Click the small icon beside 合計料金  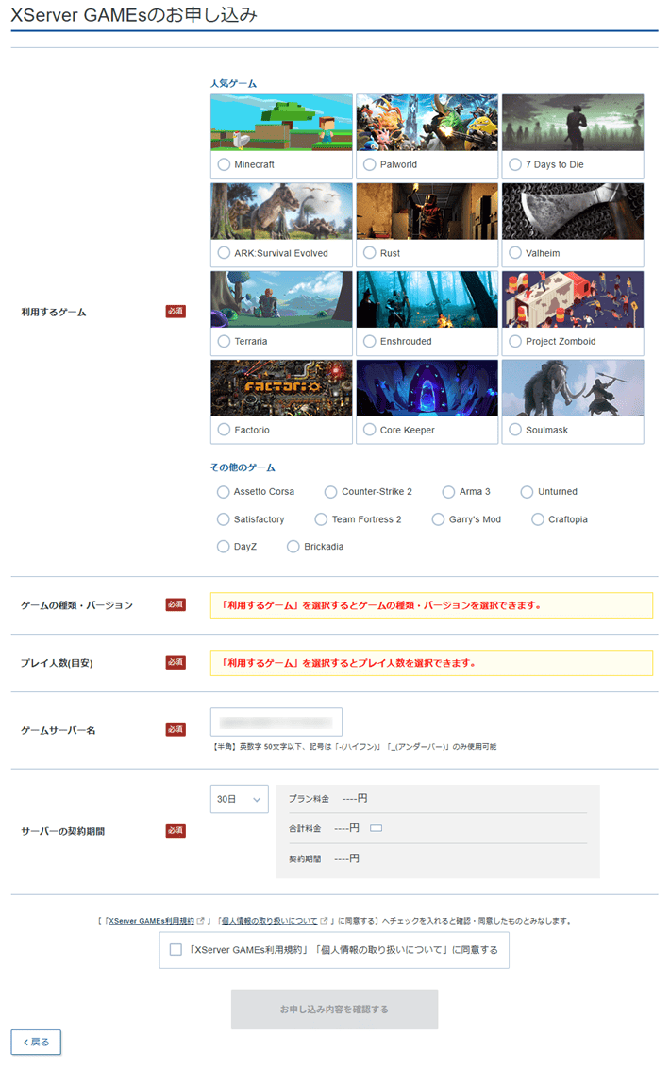[x=377, y=828]
